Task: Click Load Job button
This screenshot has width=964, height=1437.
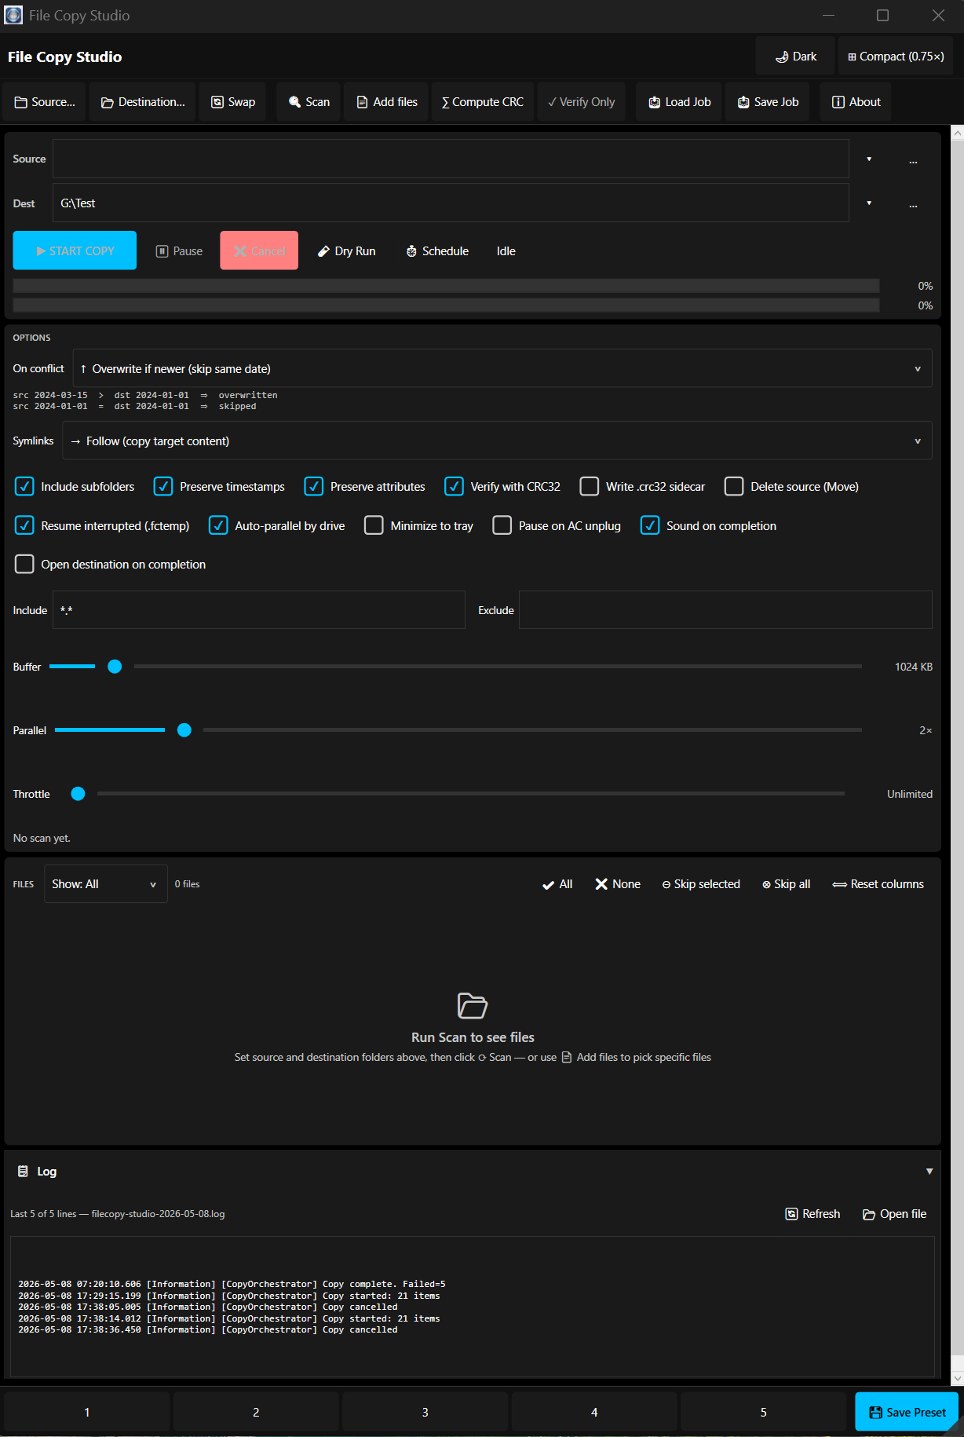Action: (680, 102)
